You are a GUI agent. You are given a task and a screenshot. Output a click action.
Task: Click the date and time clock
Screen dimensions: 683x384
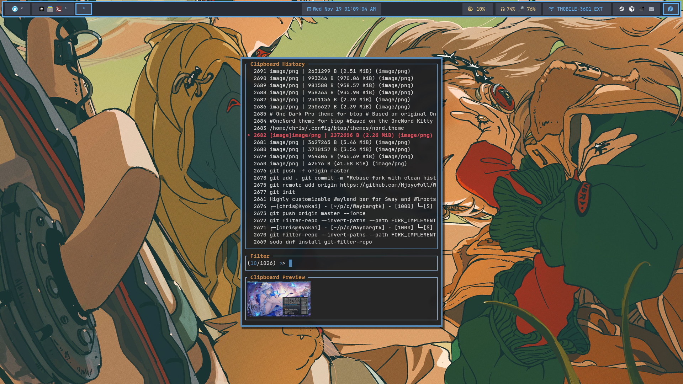341,9
